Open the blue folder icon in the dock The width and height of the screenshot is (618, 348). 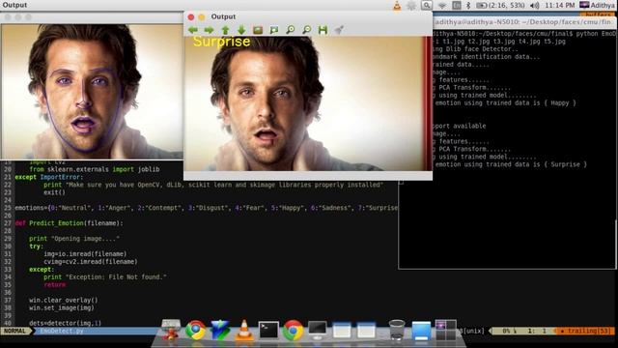point(421,330)
